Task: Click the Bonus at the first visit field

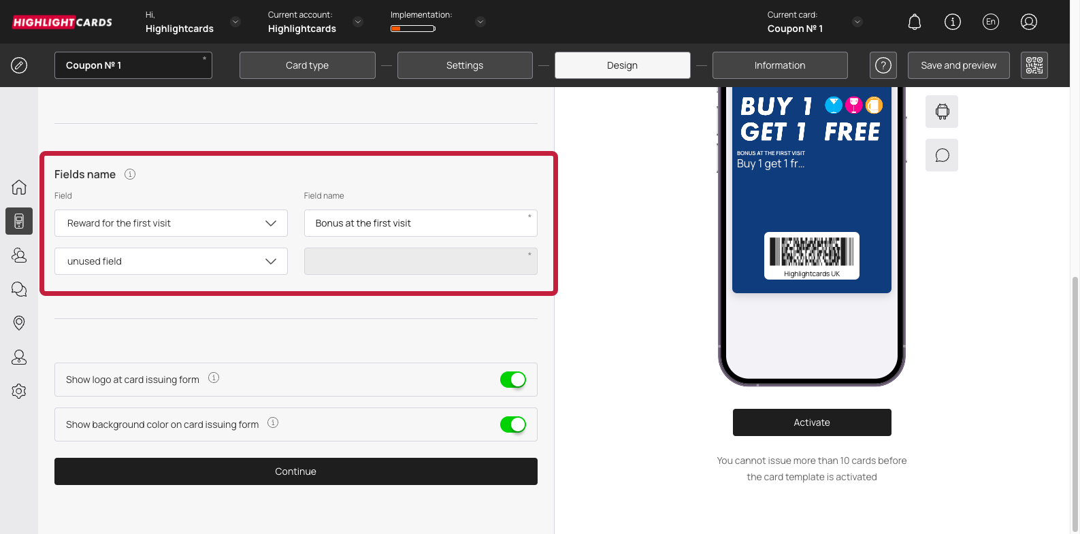Action: point(420,223)
